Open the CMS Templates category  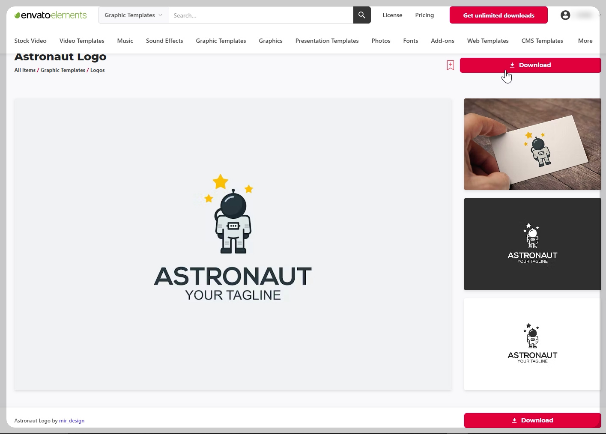[542, 41]
